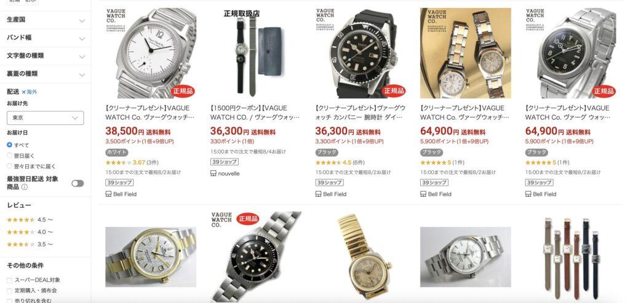Screen dimensions: 630x303
Task: Expand the 生産国 filter section
Action: pos(46,20)
